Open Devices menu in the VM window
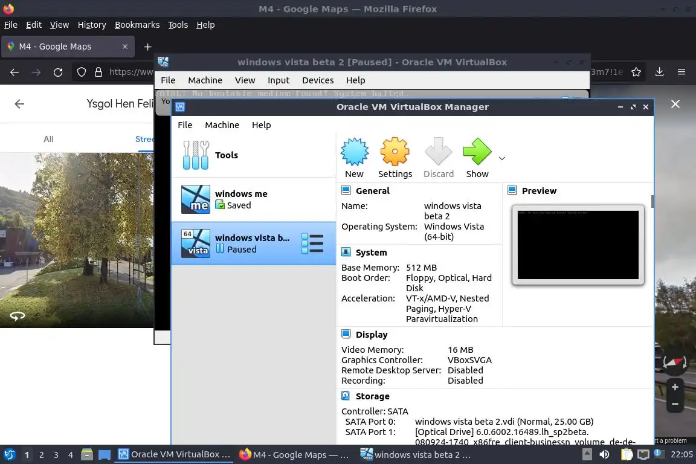This screenshot has width=696, height=464. click(317, 80)
